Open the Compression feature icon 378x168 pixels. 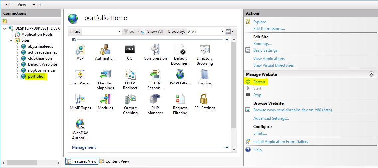tap(155, 49)
